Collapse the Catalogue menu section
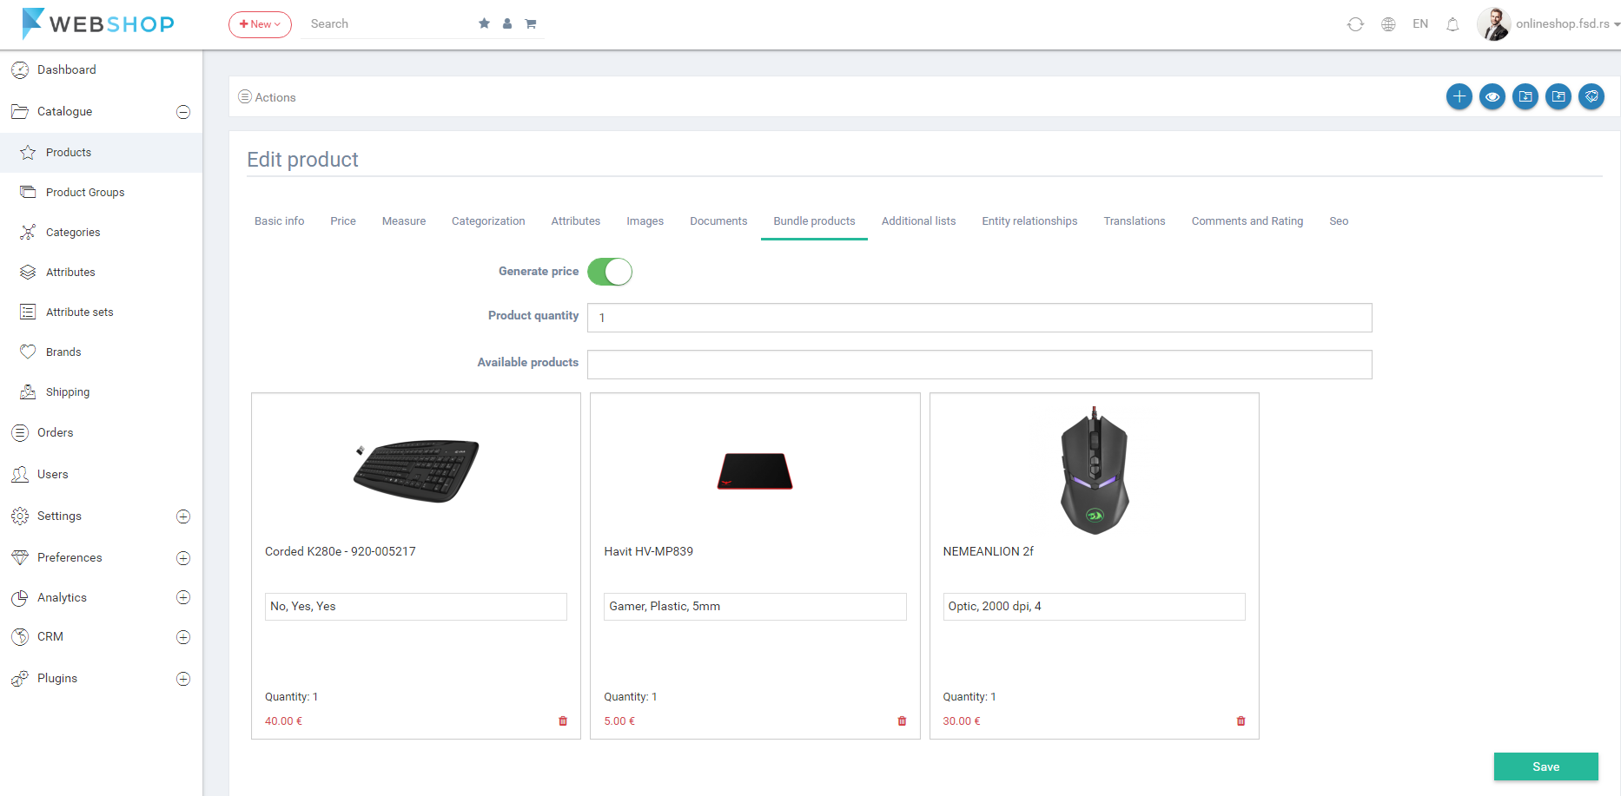 [x=183, y=112]
